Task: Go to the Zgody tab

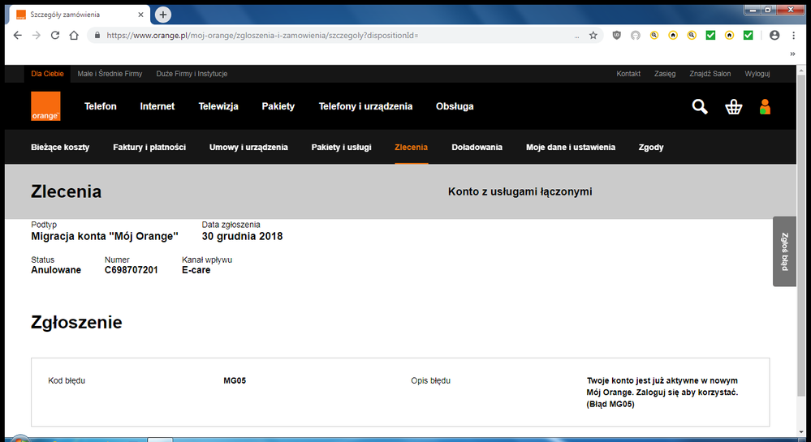Action: 650,147
